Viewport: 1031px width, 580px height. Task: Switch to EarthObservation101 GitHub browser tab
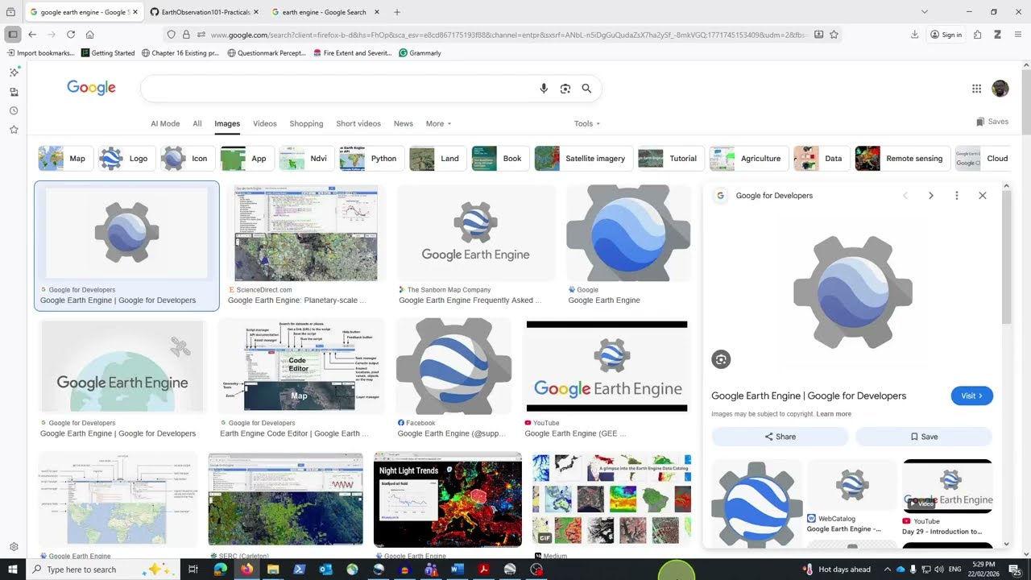204,12
